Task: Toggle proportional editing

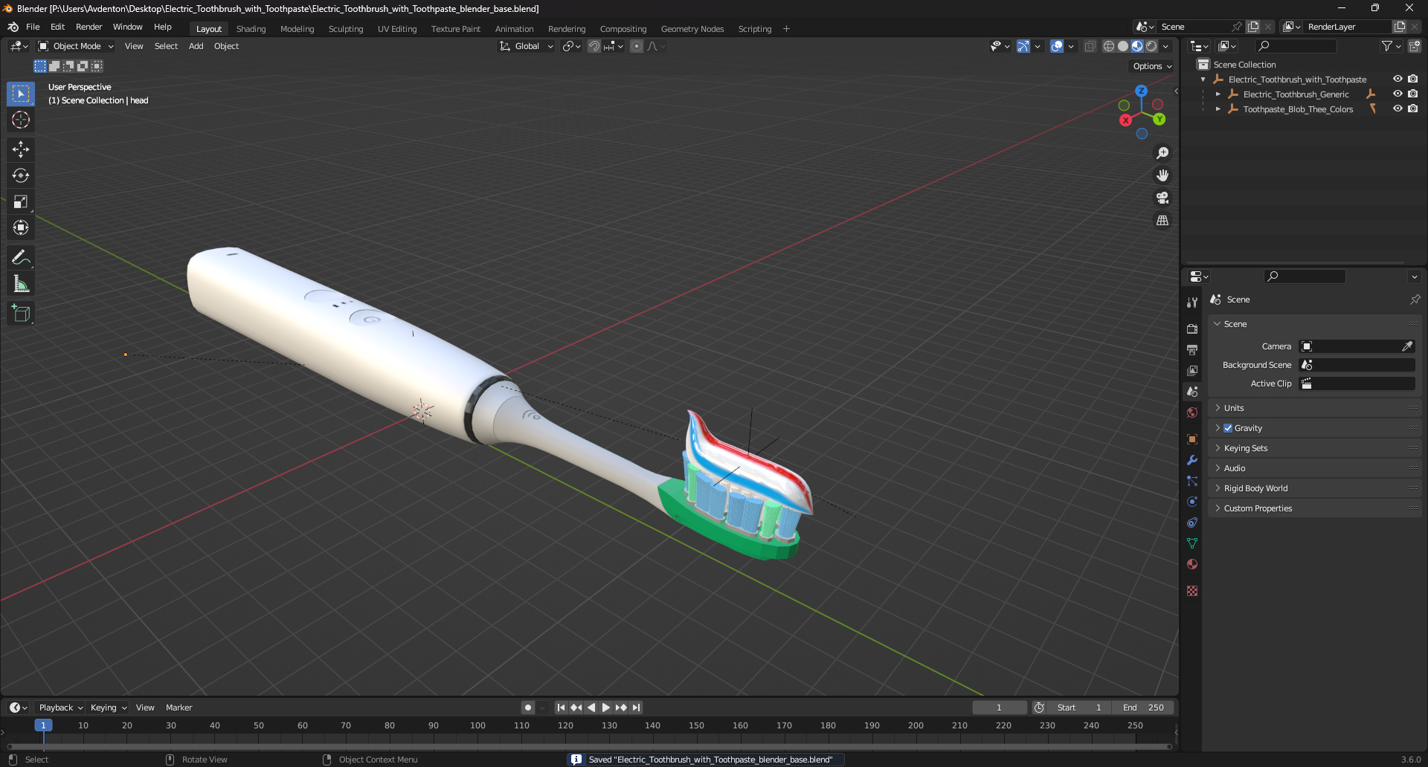Action: [x=637, y=46]
